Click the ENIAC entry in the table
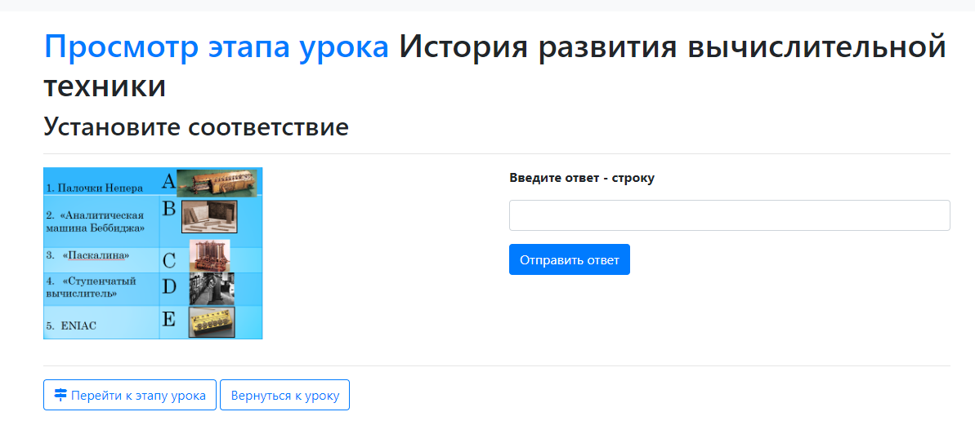Viewport: 975px width, 434px height. point(78,326)
